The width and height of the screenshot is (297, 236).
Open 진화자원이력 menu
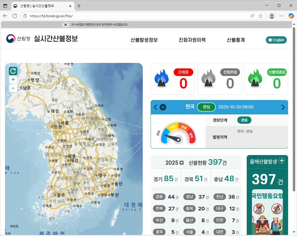pyautogui.click(x=192, y=40)
